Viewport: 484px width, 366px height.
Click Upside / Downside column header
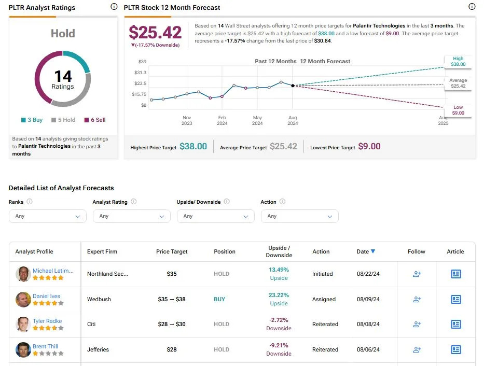click(279, 251)
